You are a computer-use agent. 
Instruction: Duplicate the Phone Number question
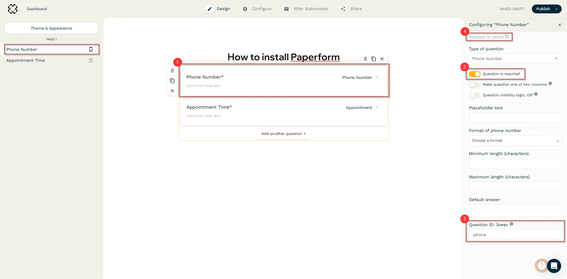click(x=172, y=81)
